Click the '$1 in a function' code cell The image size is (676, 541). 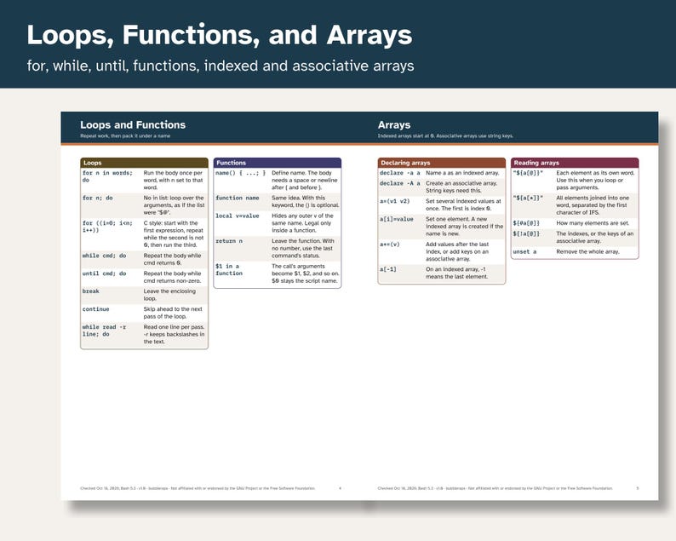coord(229,269)
